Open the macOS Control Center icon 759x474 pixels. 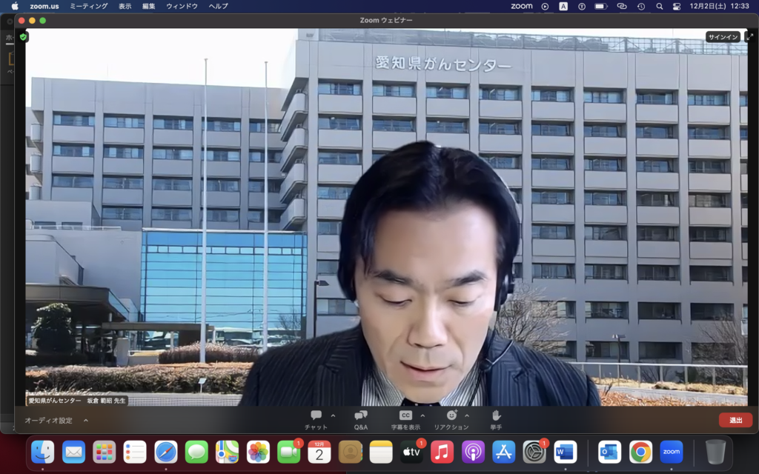click(x=675, y=7)
